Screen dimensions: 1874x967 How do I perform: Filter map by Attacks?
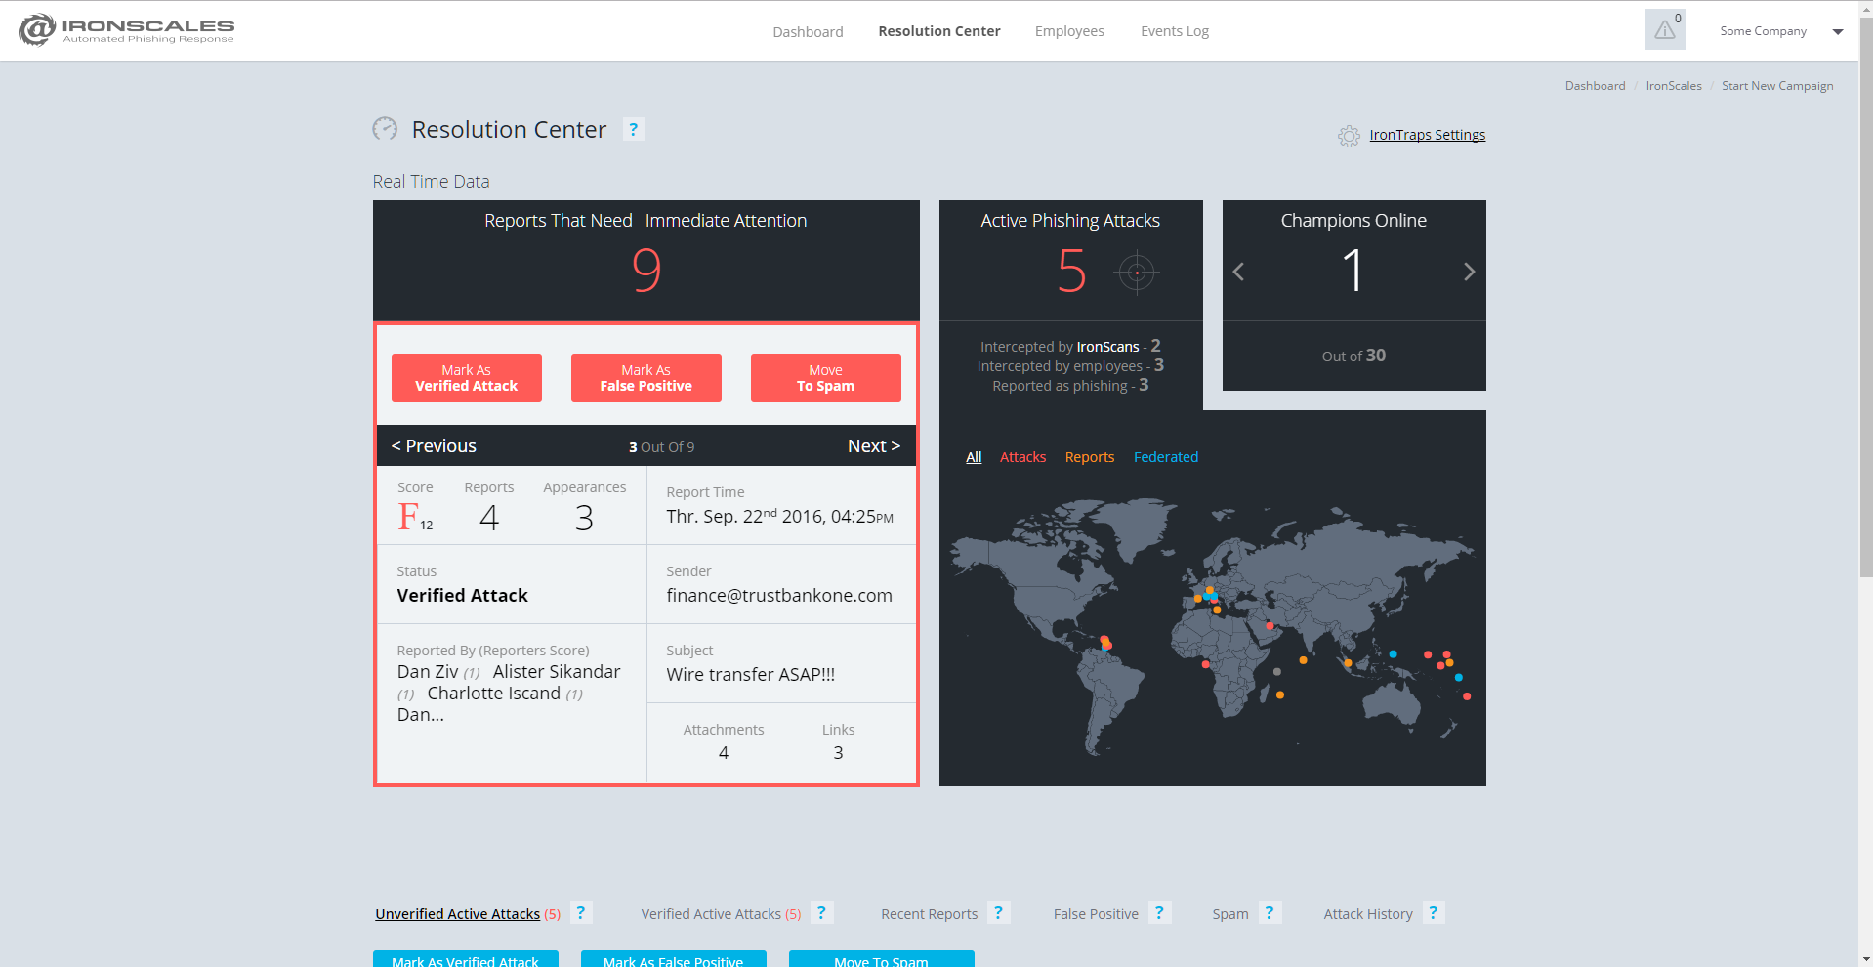1022,457
